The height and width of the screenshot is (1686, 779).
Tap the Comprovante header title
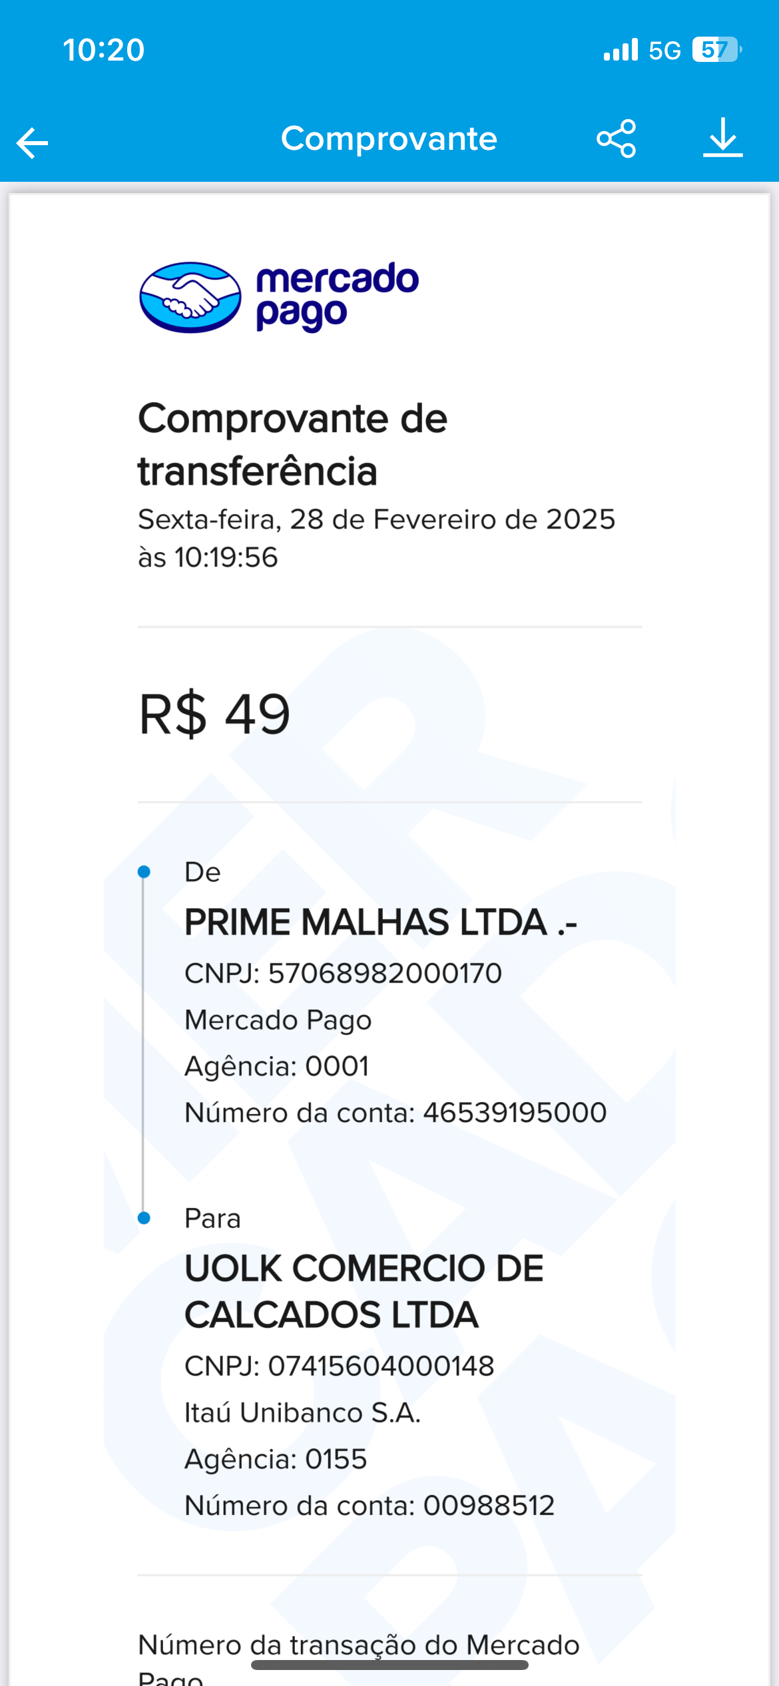click(x=389, y=139)
